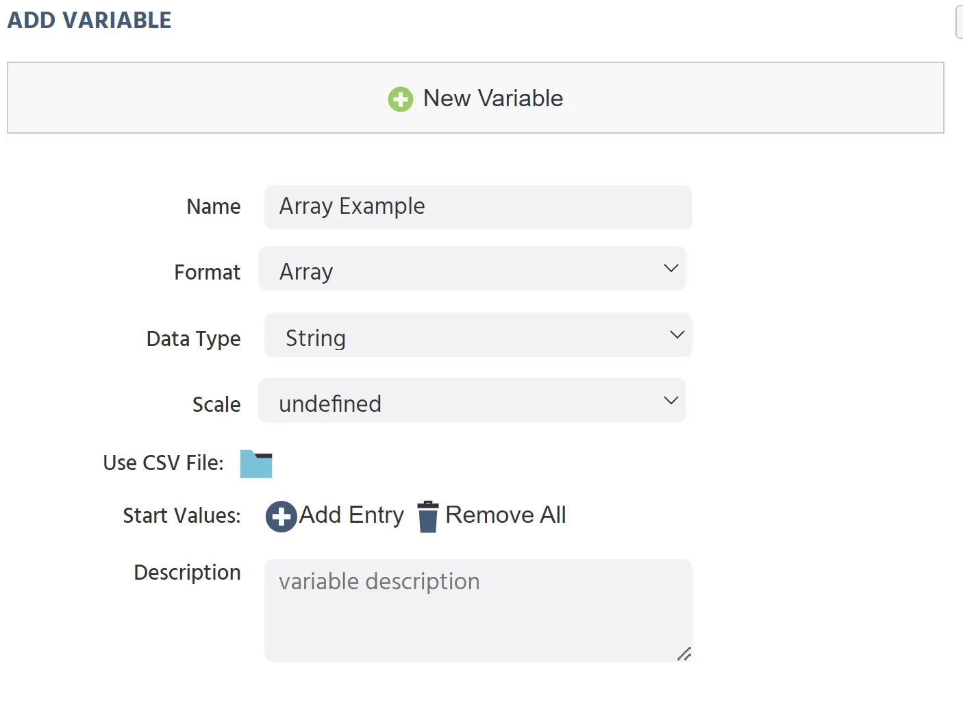
Task: Open the Scale dropdown showing undefined
Action: (x=472, y=401)
